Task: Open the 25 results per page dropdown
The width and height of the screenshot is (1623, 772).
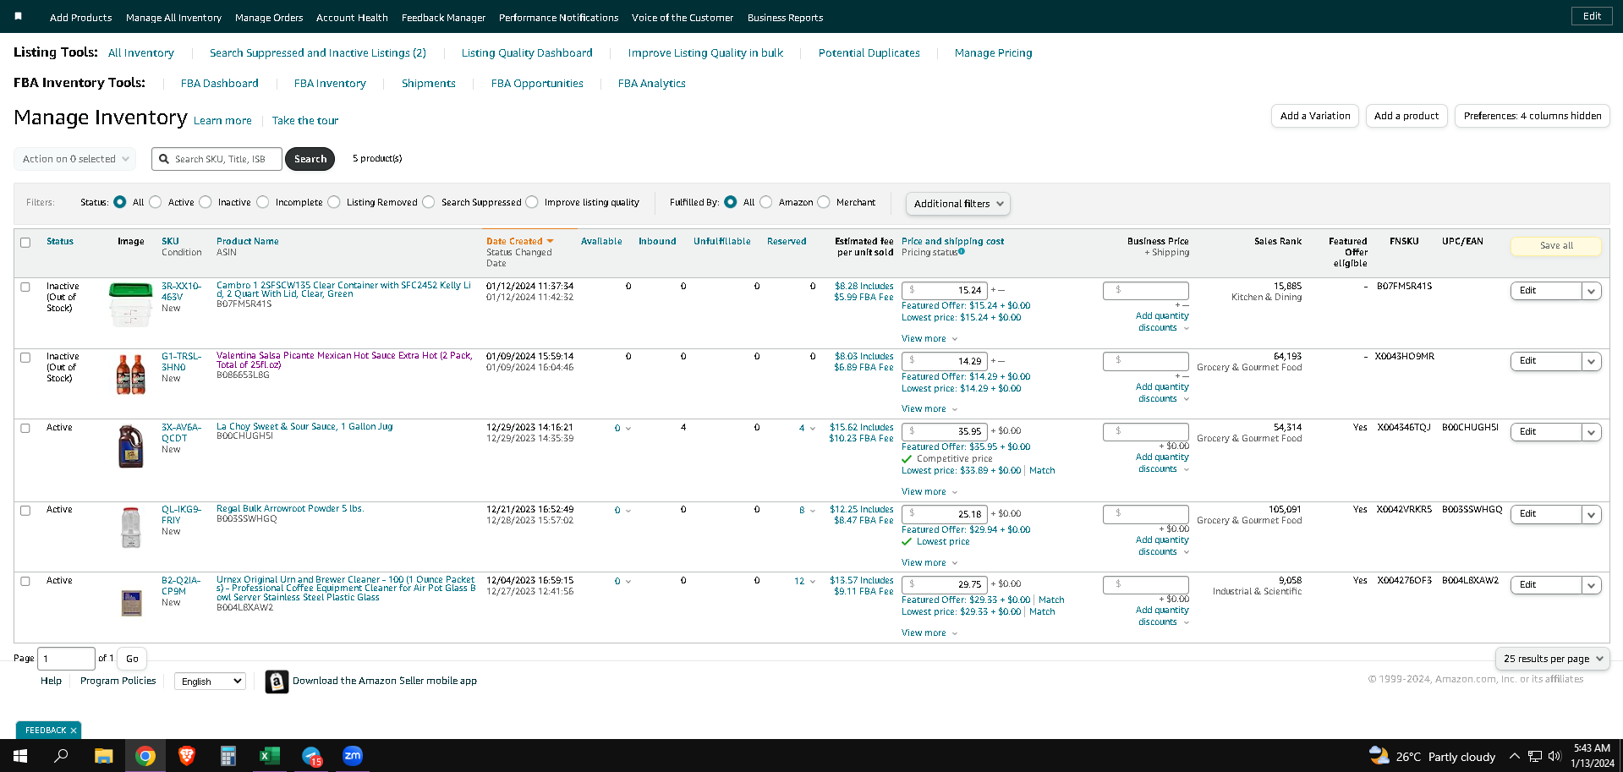Action: pos(1552,659)
